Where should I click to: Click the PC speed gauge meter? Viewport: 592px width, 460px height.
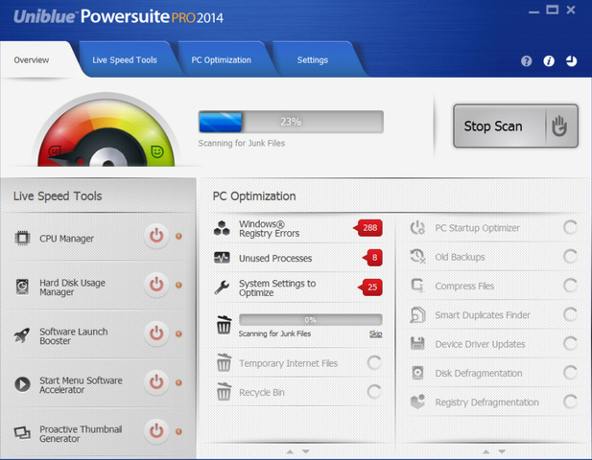(107, 130)
